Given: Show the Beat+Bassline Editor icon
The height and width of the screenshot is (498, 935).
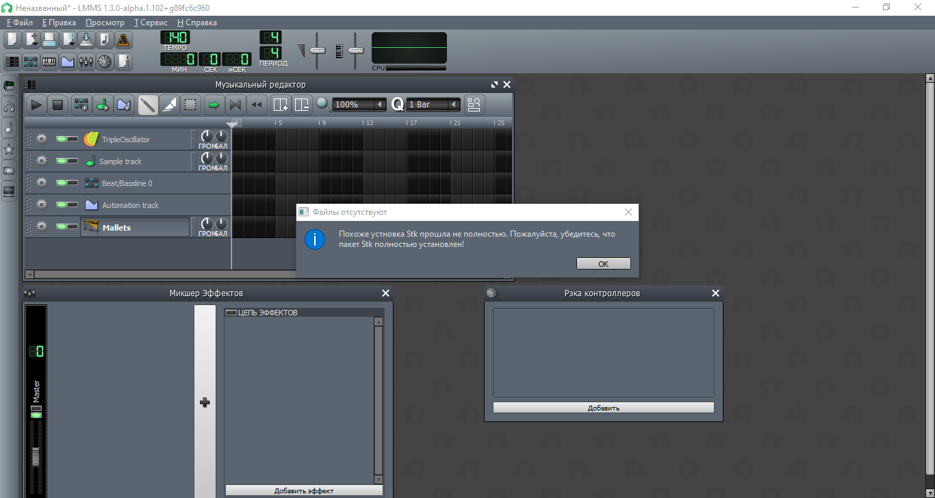Looking at the screenshot, I should (x=31, y=62).
